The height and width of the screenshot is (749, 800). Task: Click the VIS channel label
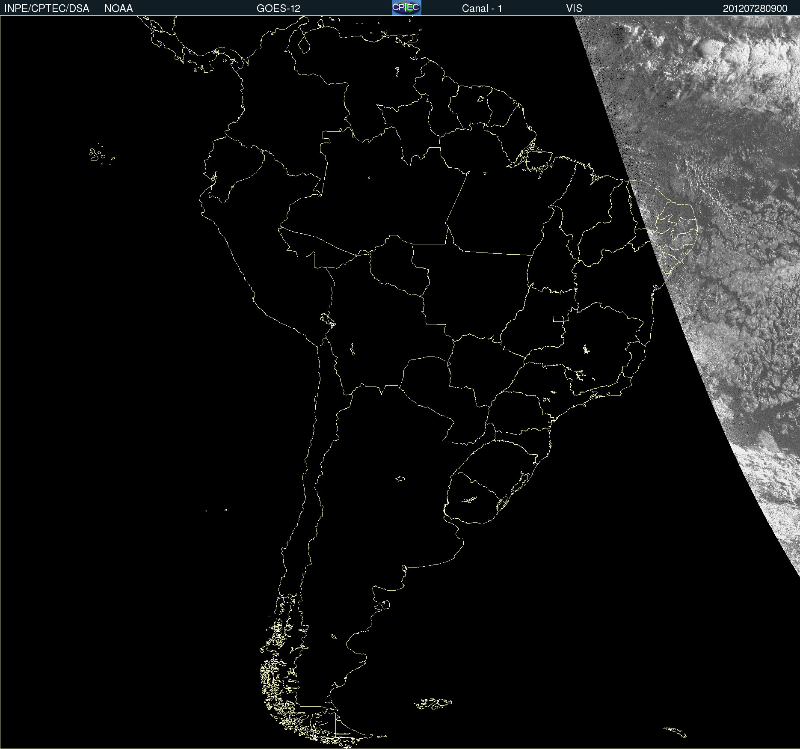click(574, 9)
